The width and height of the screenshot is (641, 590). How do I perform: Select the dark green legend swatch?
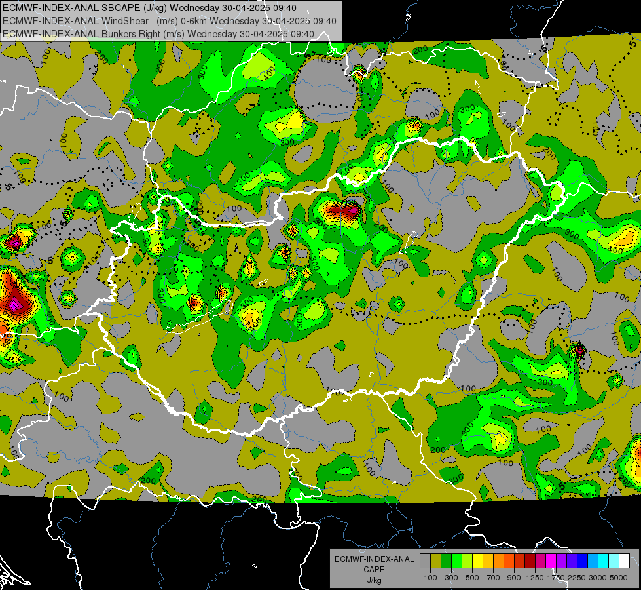pyautogui.click(x=446, y=560)
